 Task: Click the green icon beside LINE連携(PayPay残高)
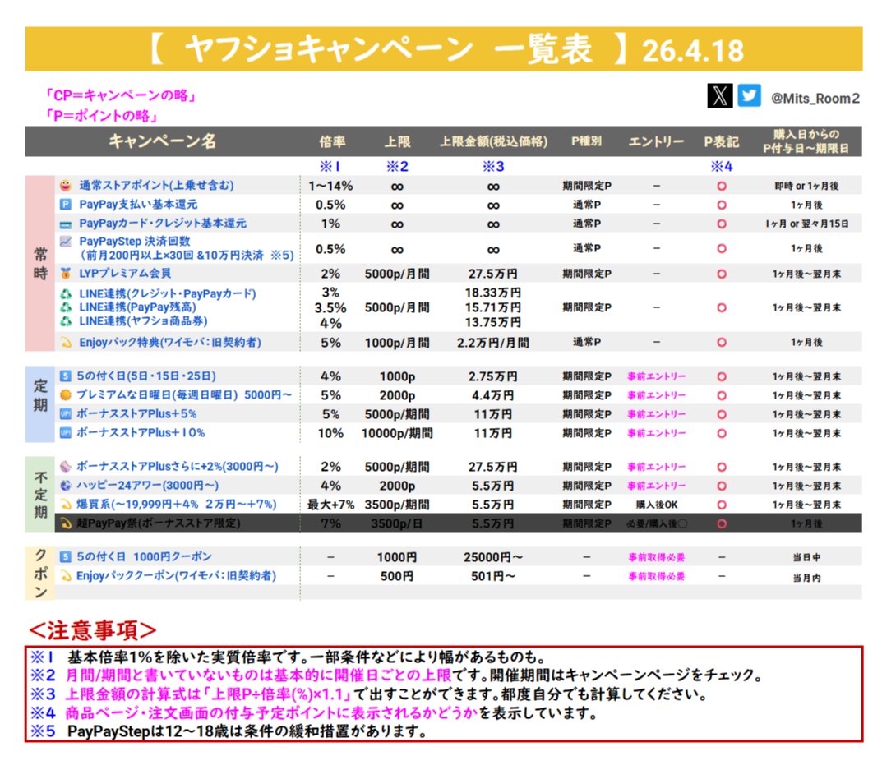tap(66, 307)
